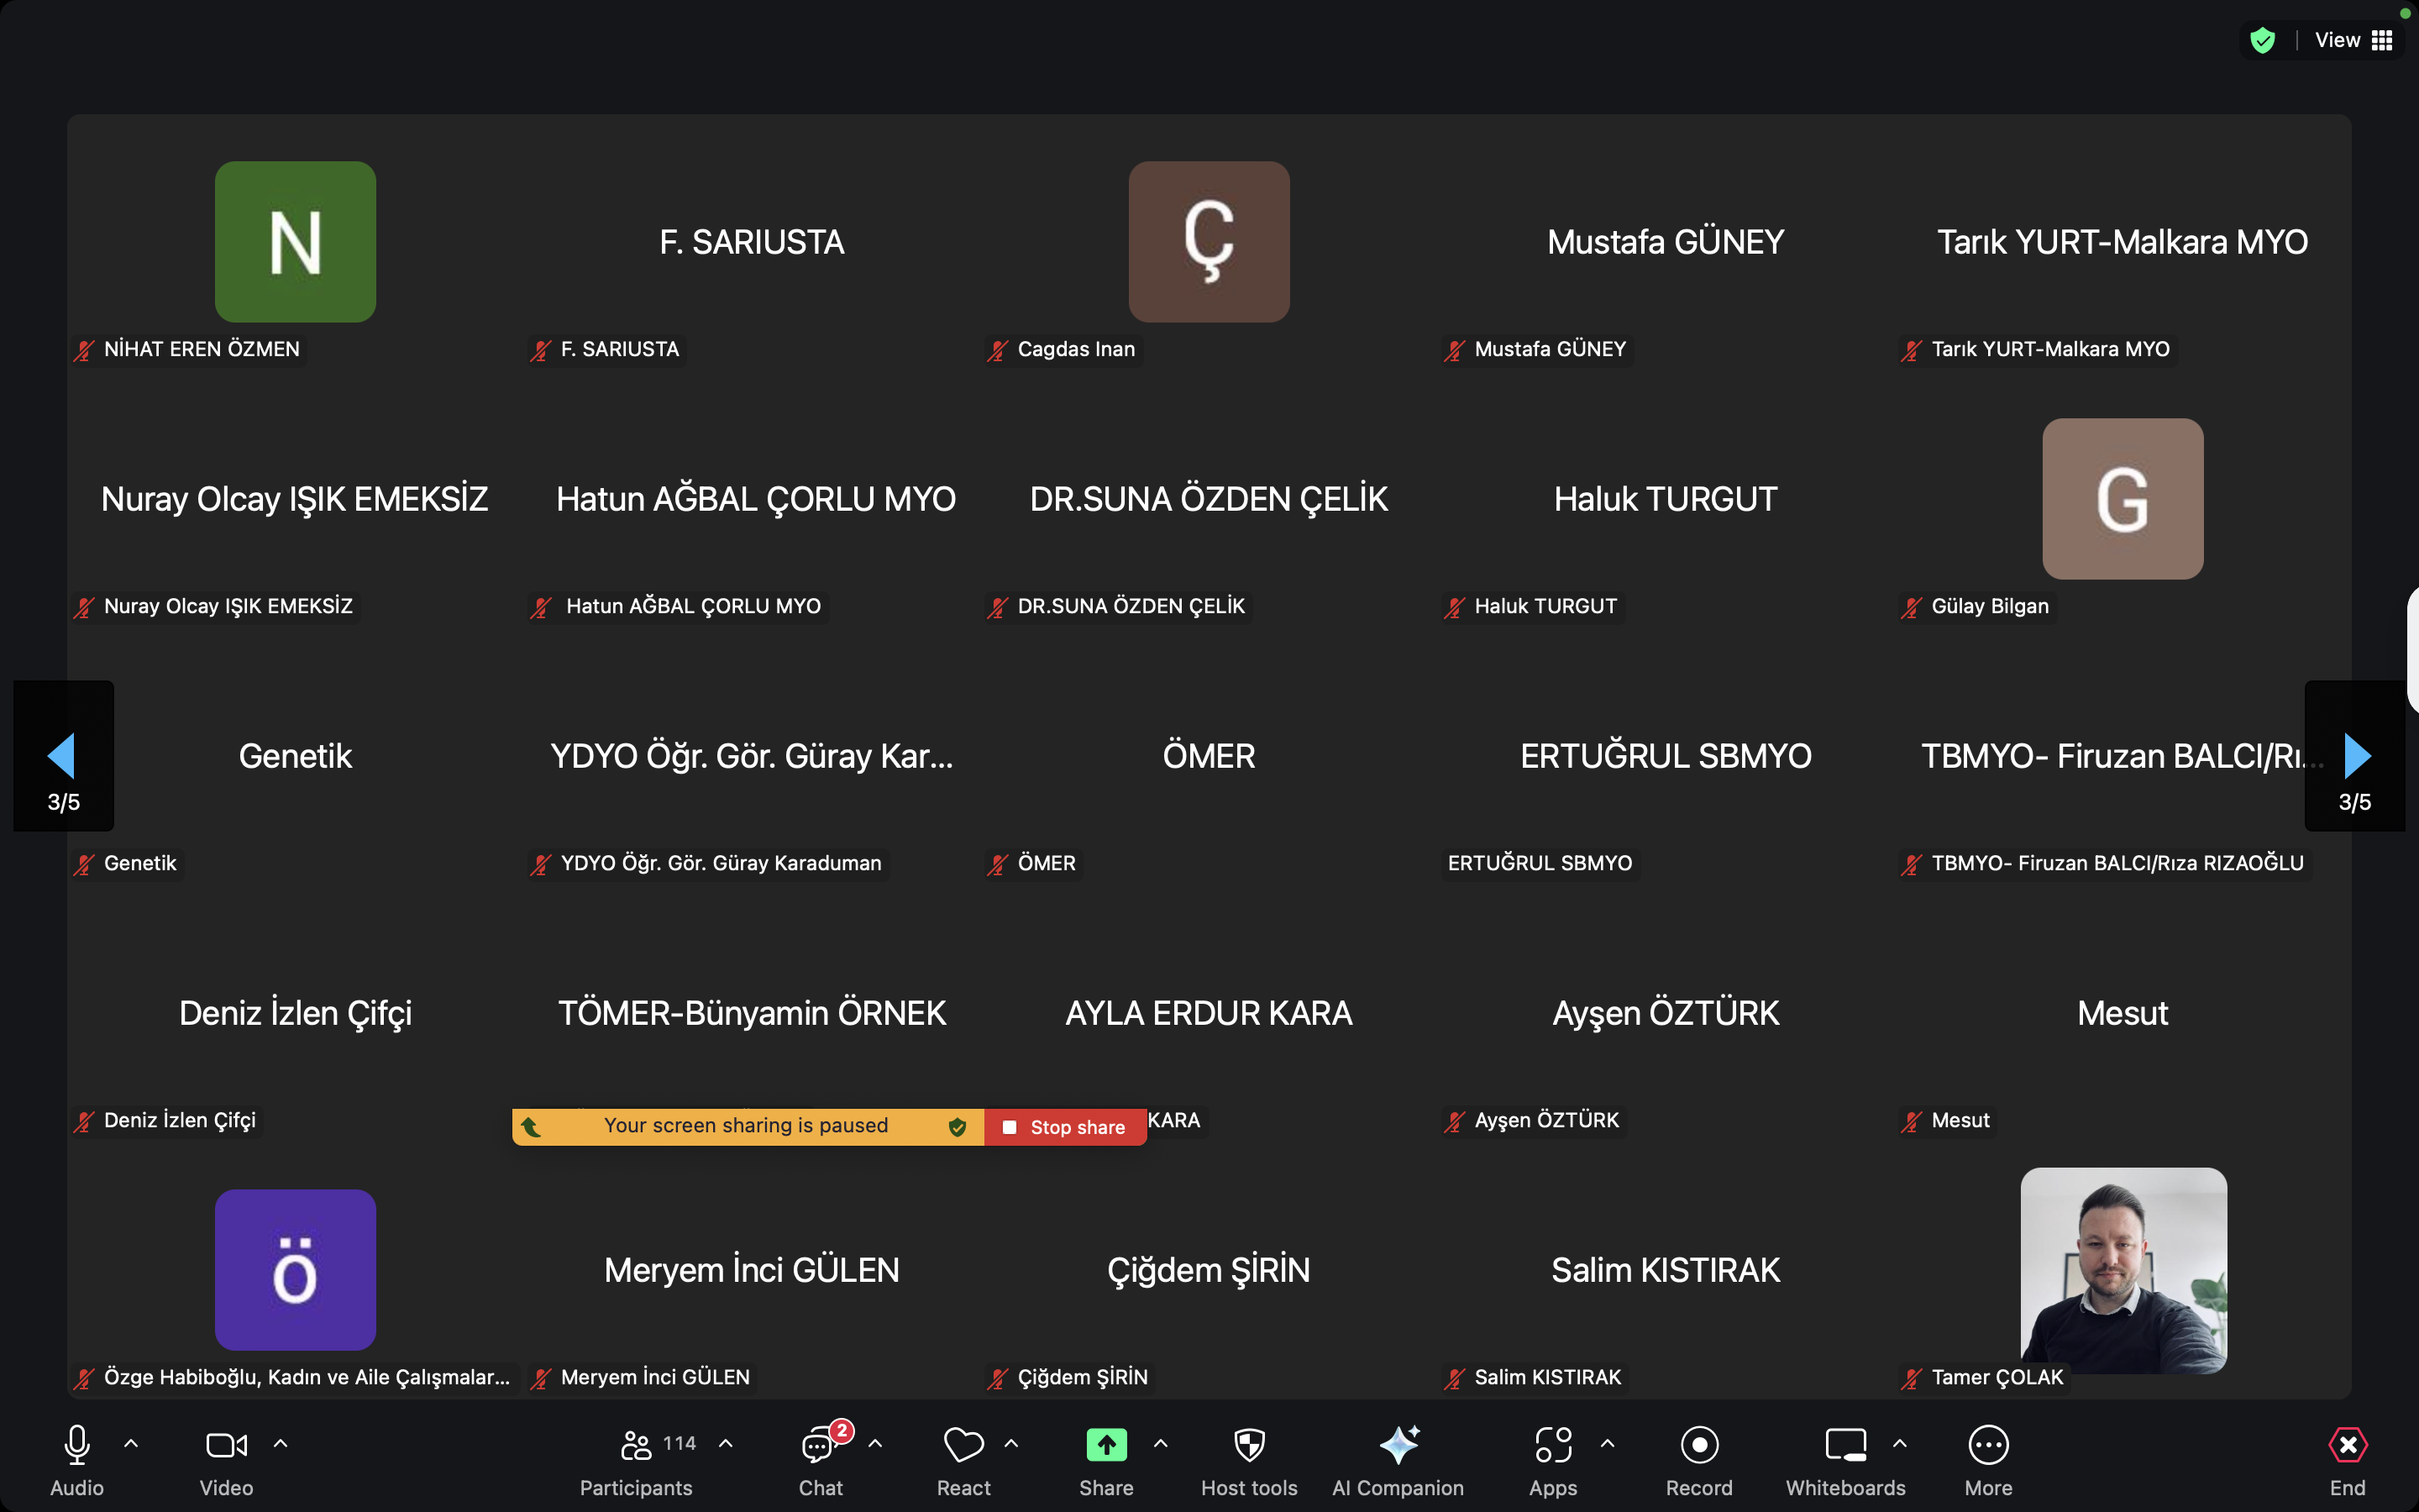Open AI Companion sparkle icon
Viewport: 2419px width, 1512px height.
(1398, 1445)
